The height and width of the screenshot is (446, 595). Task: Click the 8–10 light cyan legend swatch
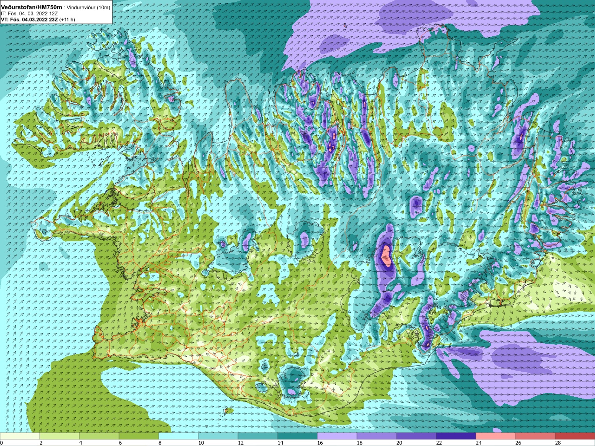(x=178, y=436)
